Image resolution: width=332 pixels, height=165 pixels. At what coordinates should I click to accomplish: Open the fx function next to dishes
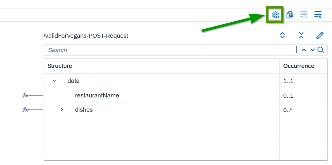click(x=25, y=110)
